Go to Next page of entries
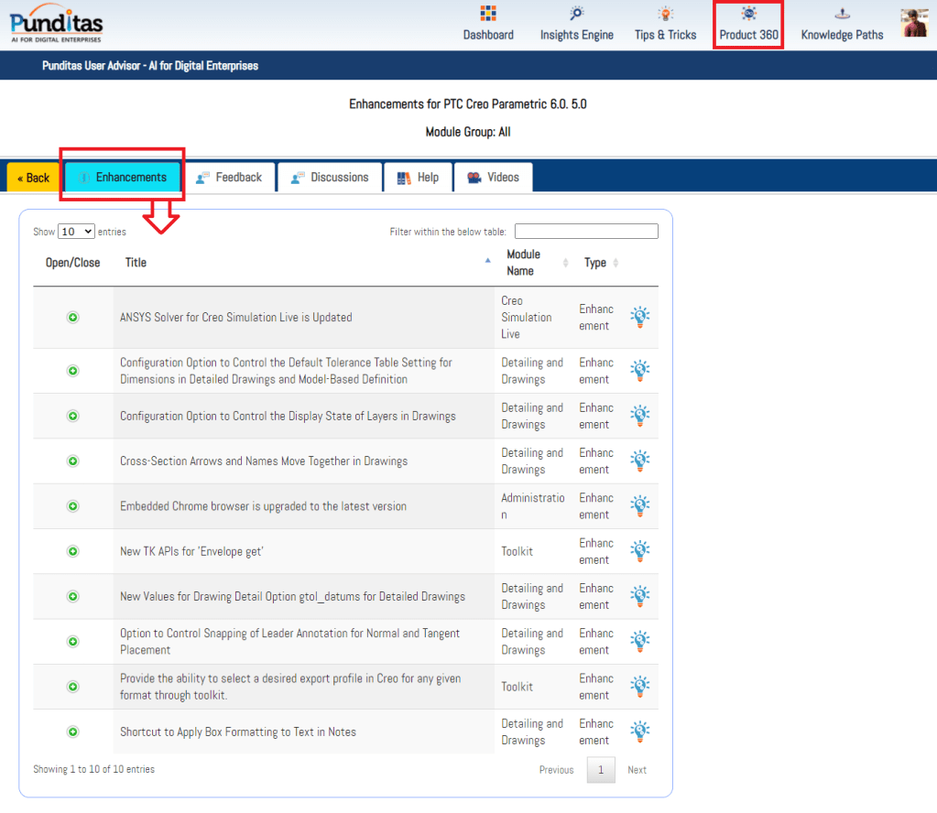 coord(637,770)
